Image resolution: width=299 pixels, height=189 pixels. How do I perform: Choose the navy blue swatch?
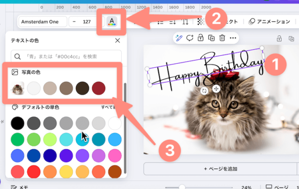click(x=50, y=156)
